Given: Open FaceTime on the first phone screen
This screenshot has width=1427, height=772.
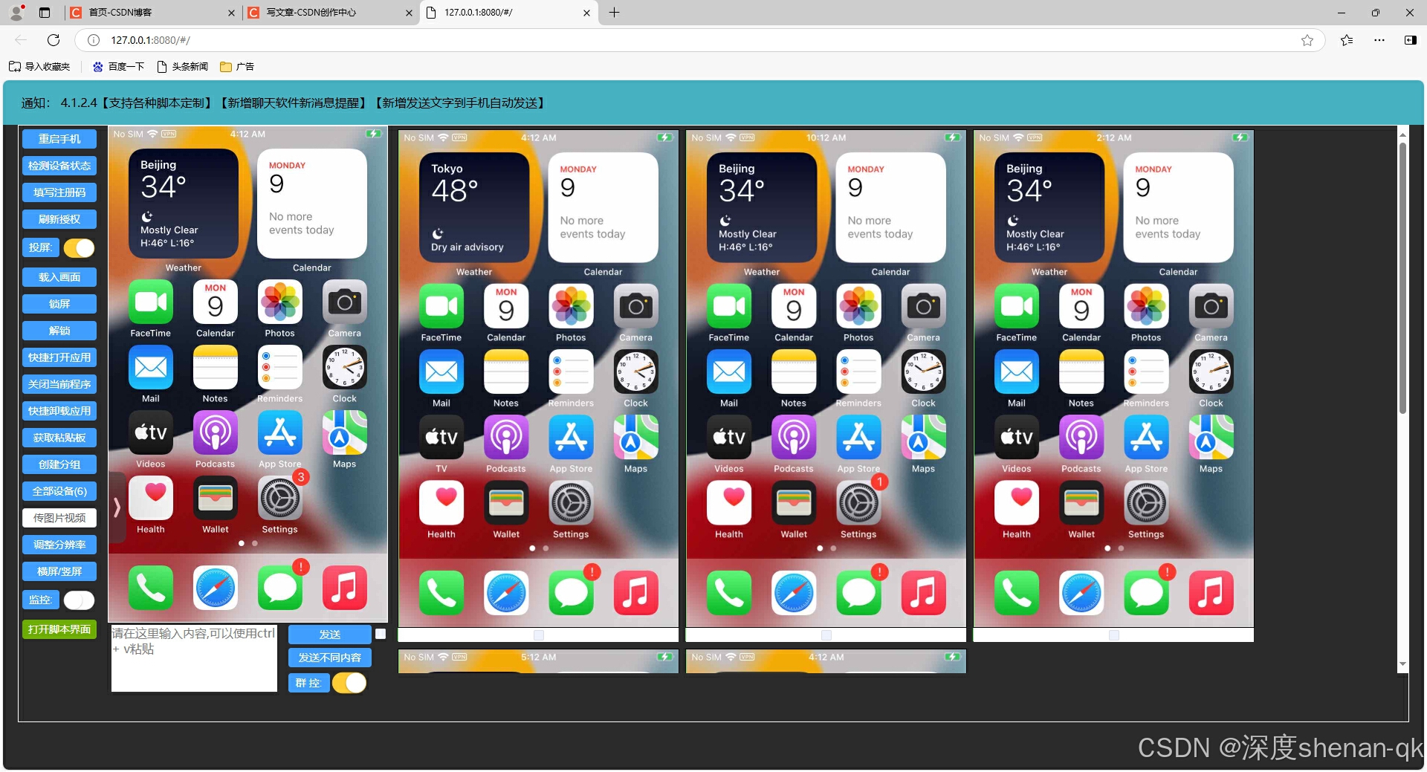Looking at the screenshot, I should tap(151, 302).
